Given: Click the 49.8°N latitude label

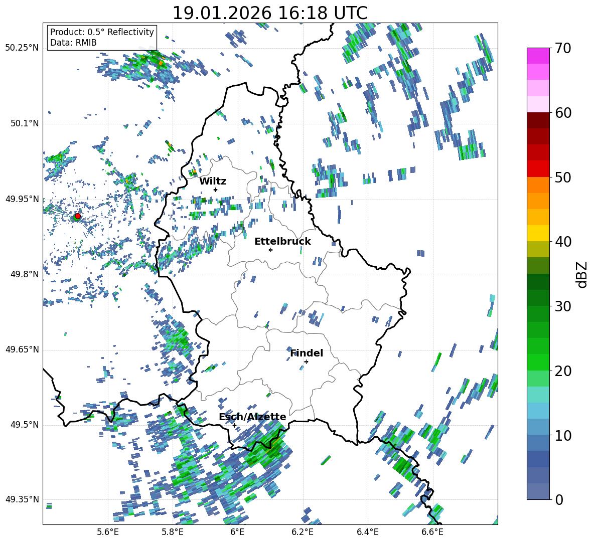Looking at the screenshot, I should 24,274.
